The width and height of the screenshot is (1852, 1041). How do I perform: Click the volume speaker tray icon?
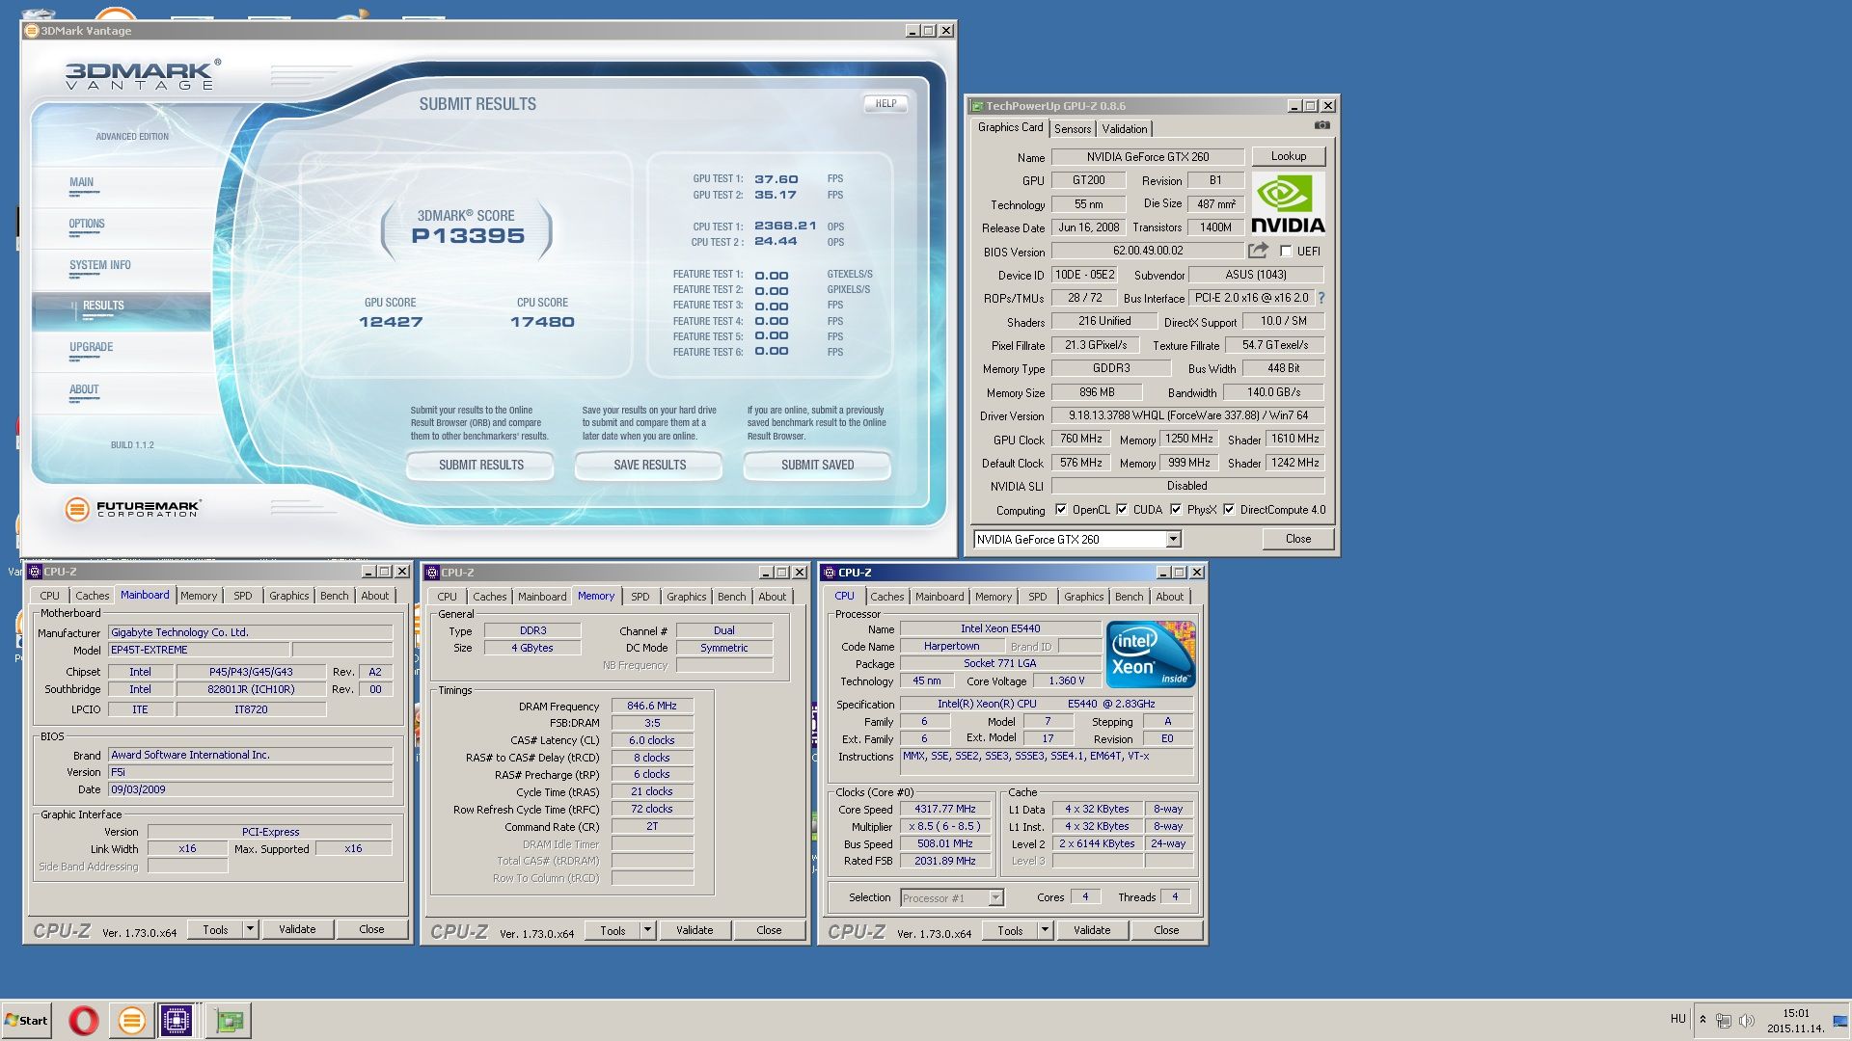[1747, 1020]
